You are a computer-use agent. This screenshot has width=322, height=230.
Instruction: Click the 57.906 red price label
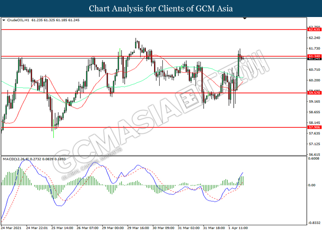pos(314,127)
